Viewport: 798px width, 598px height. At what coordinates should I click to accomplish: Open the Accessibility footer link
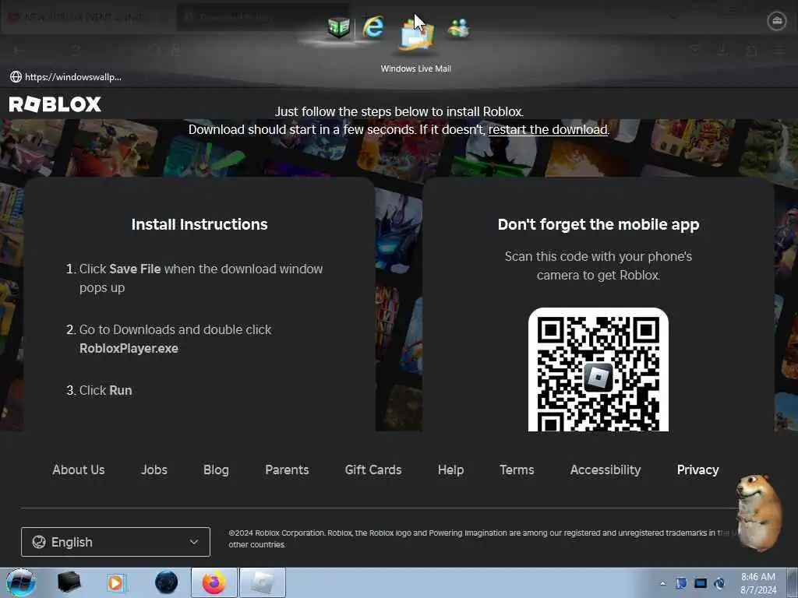coord(606,470)
